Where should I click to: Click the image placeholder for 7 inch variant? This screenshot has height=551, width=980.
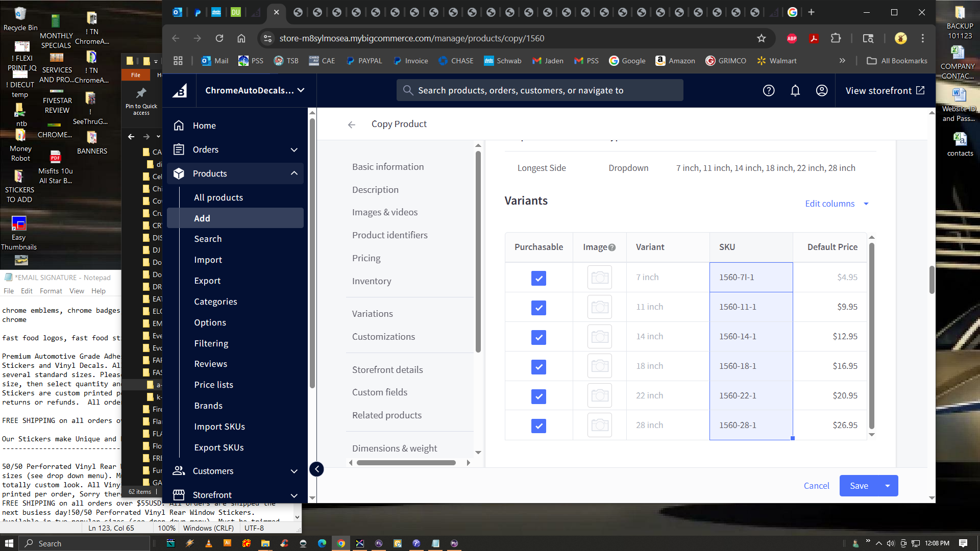(x=600, y=278)
